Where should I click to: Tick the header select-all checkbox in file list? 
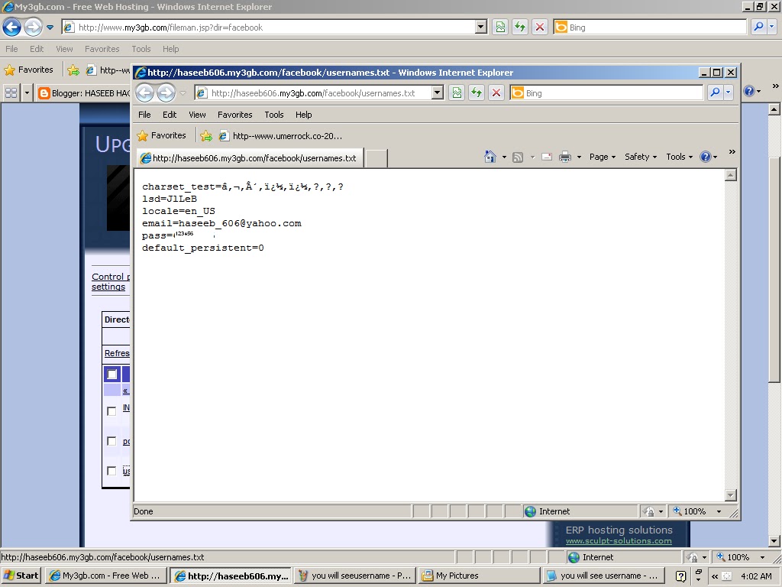tap(112, 374)
